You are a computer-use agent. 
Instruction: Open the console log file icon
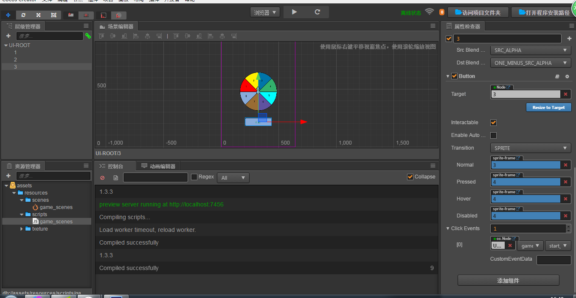coord(115,178)
